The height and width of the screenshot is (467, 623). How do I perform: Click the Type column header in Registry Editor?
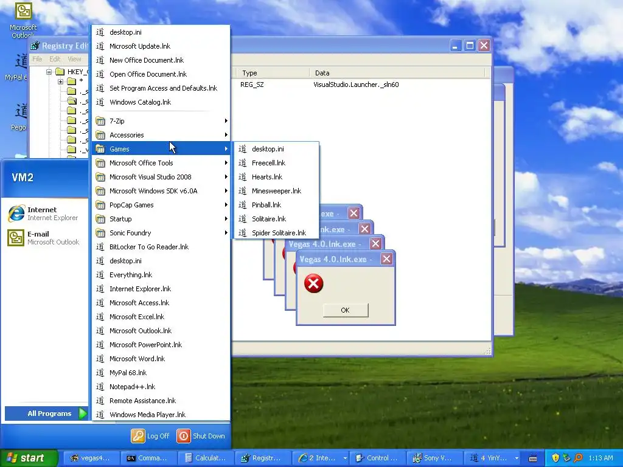(273, 73)
